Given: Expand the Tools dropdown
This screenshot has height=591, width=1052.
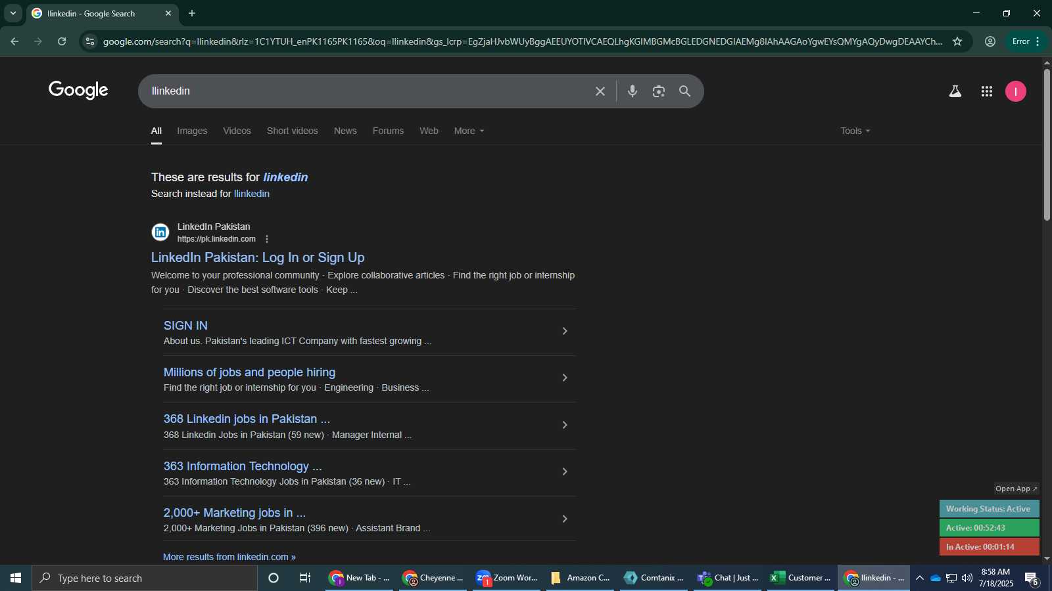Looking at the screenshot, I should pyautogui.click(x=855, y=131).
